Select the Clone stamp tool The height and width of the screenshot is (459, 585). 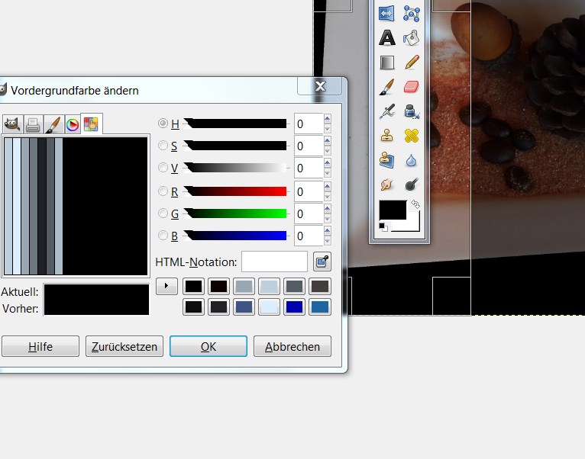(x=386, y=136)
